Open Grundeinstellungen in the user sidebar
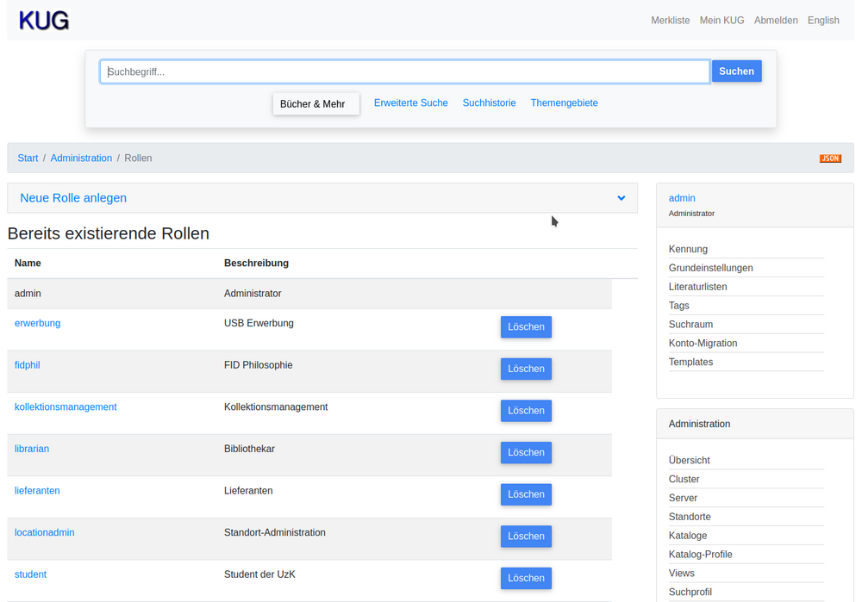 (x=710, y=268)
